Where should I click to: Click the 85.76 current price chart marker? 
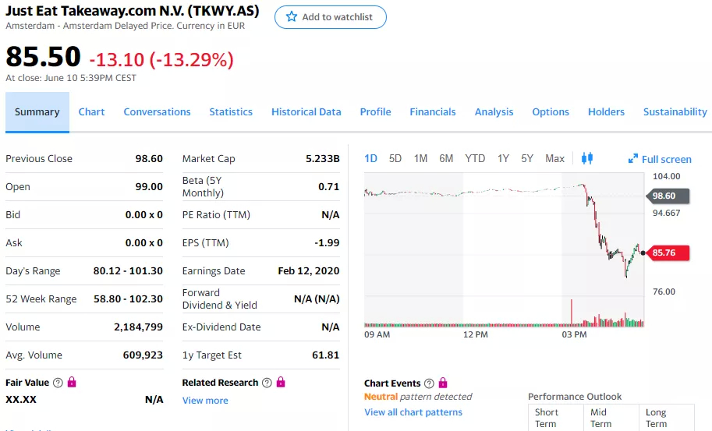(667, 253)
